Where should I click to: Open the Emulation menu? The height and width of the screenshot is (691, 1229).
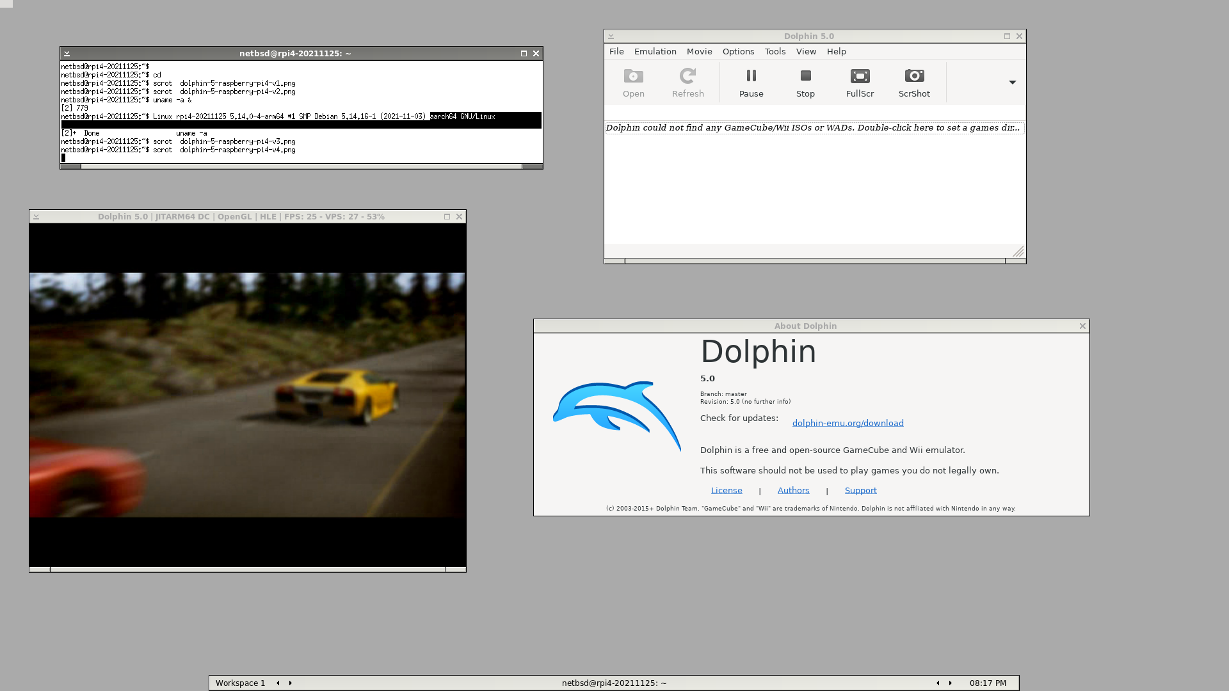pyautogui.click(x=655, y=51)
